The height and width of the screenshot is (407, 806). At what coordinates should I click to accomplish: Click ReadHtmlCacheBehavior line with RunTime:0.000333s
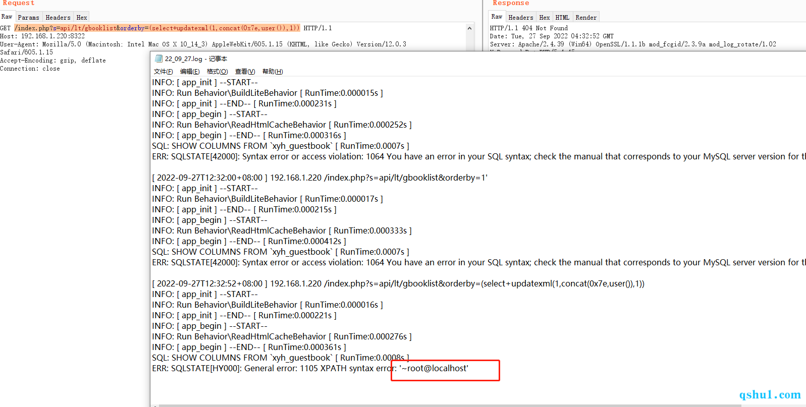coord(282,230)
